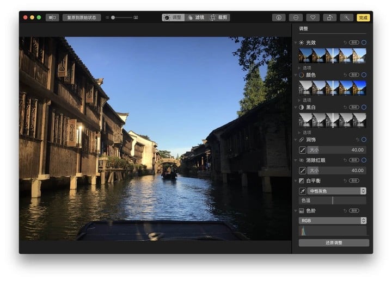This screenshot has width=392, height=281.
Task: Pick the white balance eyedropper tool
Action: [x=302, y=191]
